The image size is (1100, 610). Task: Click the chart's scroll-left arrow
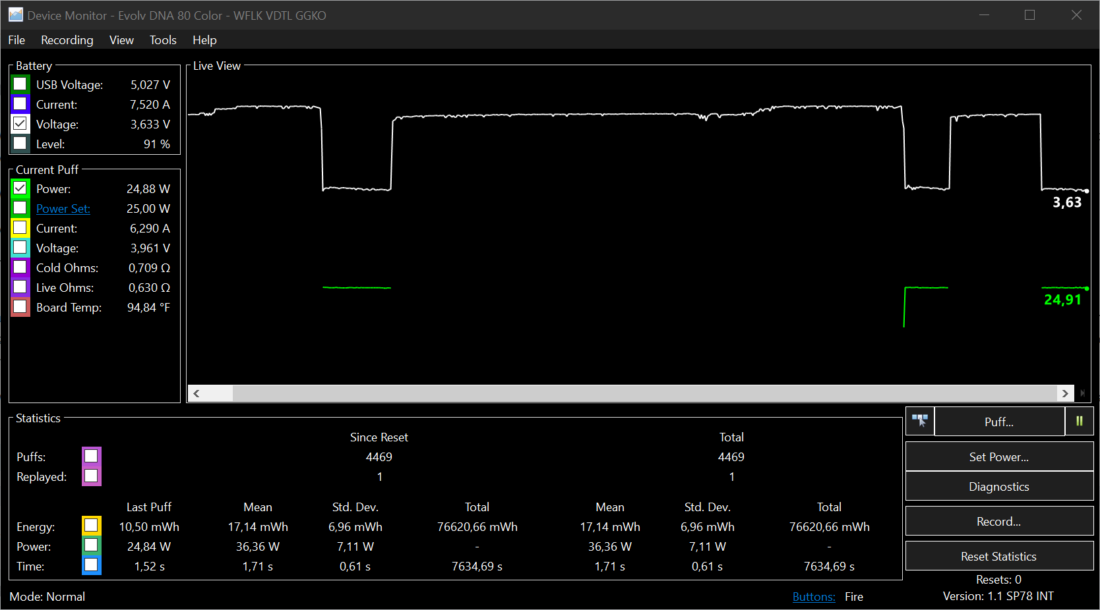[197, 393]
